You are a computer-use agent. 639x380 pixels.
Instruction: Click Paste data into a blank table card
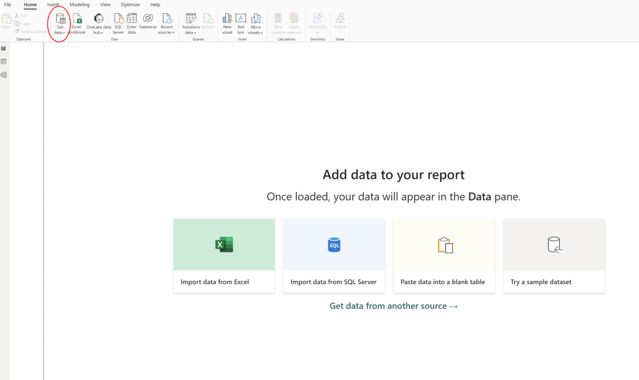click(x=444, y=255)
